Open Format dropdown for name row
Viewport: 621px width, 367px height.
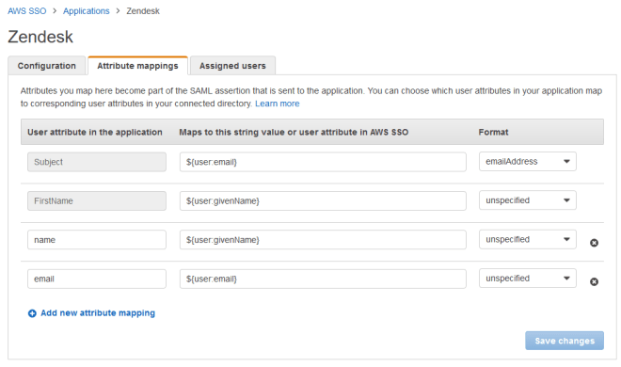point(527,240)
